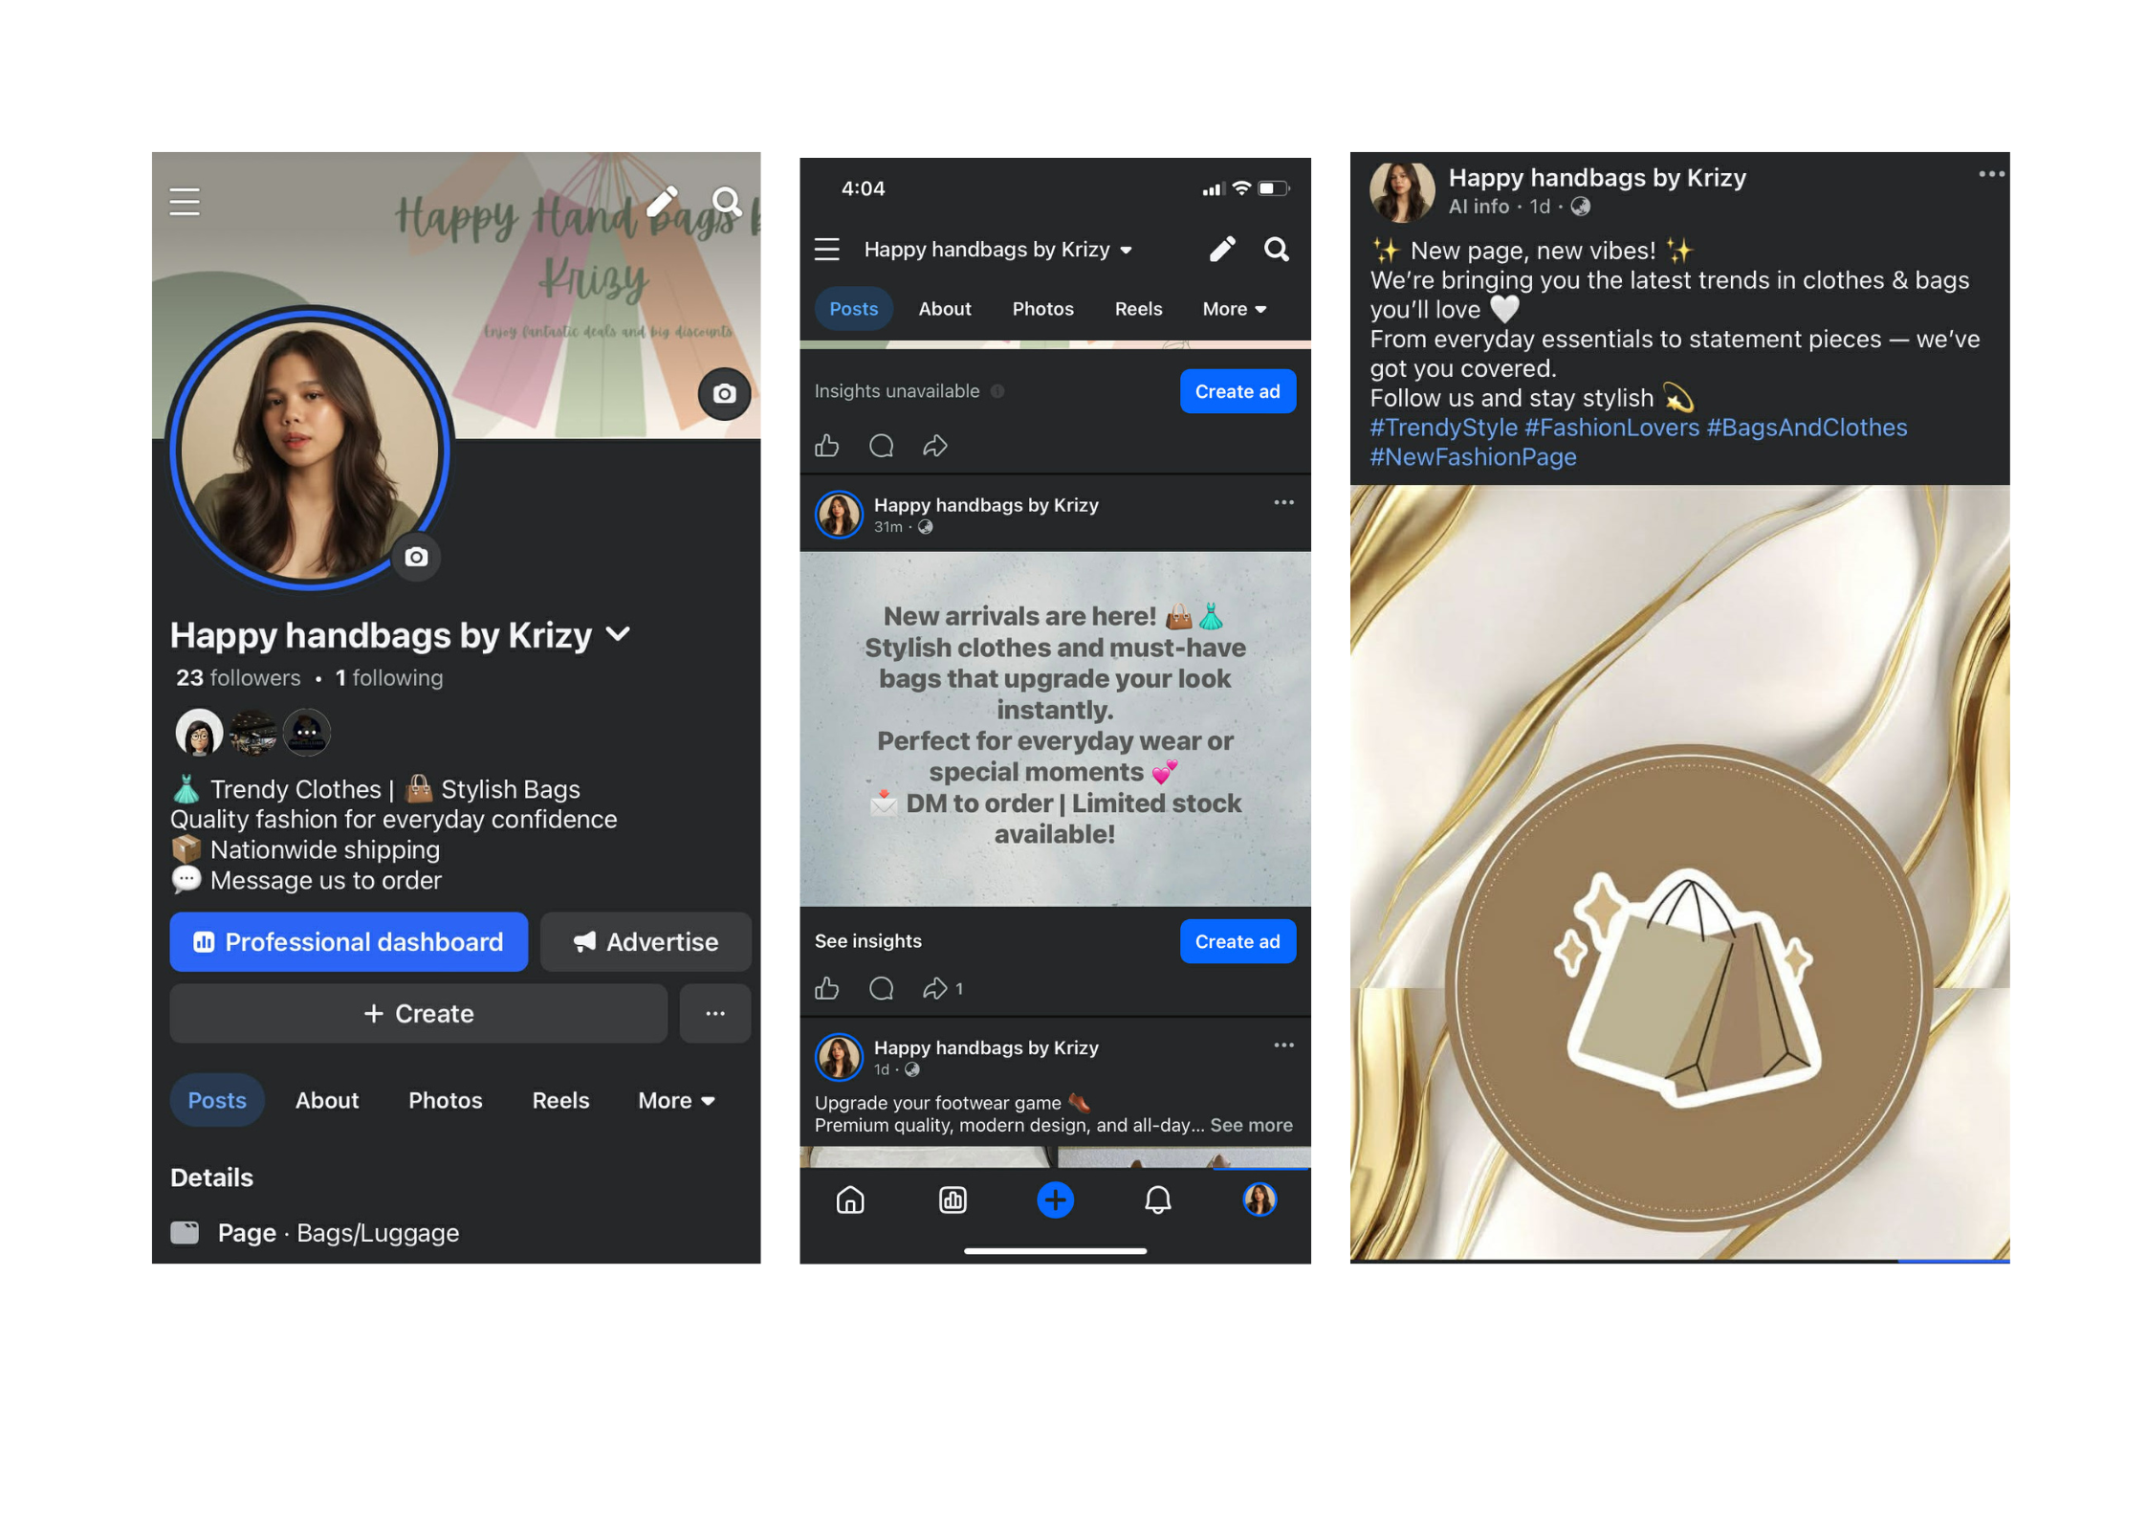Open Professional dashboard button

[x=348, y=941]
